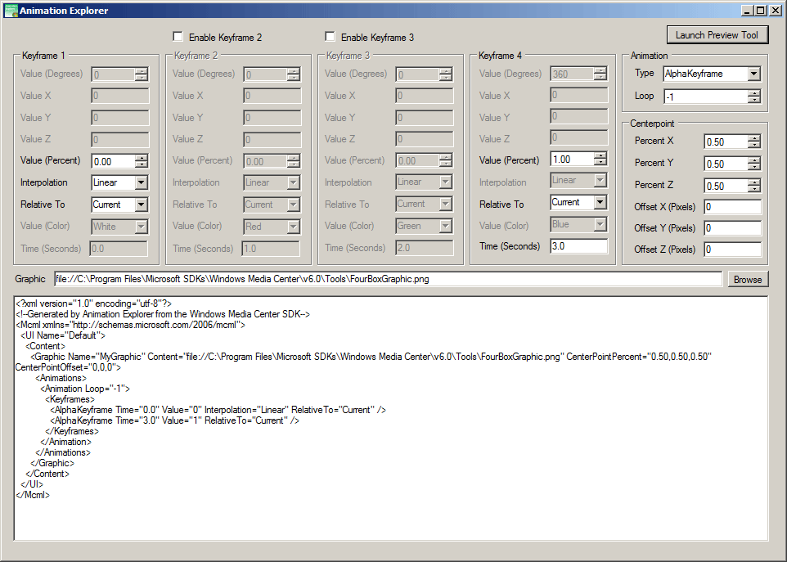This screenshot has height=562, width=787.
Task: Click Keyframe 1 Value (Percent) field
Action: click(114, 161)
